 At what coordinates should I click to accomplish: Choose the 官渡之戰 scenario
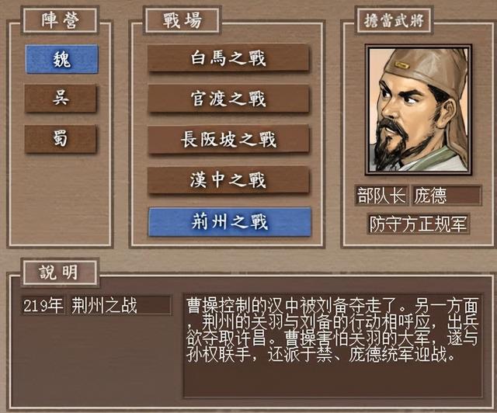pyautogui.click(x=228, y=99)
